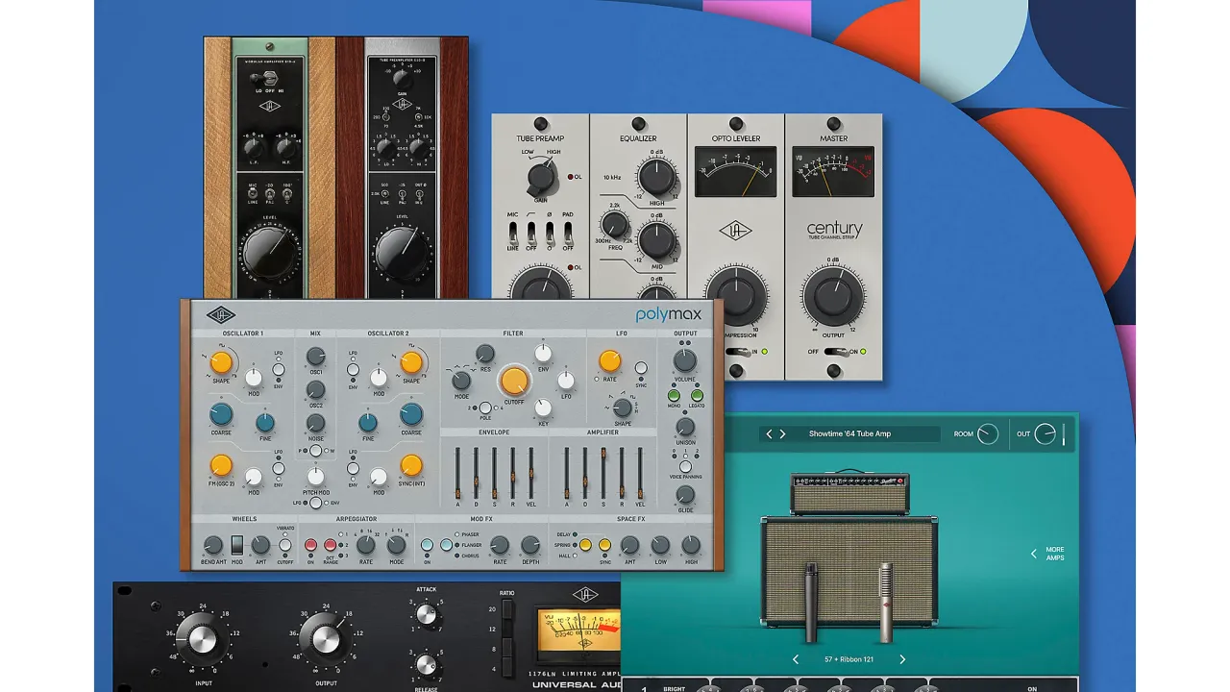Click the Tube Preamp GAIN selector knob
The height and width of the screenshot is (692, 1230).
click(541, 178)
